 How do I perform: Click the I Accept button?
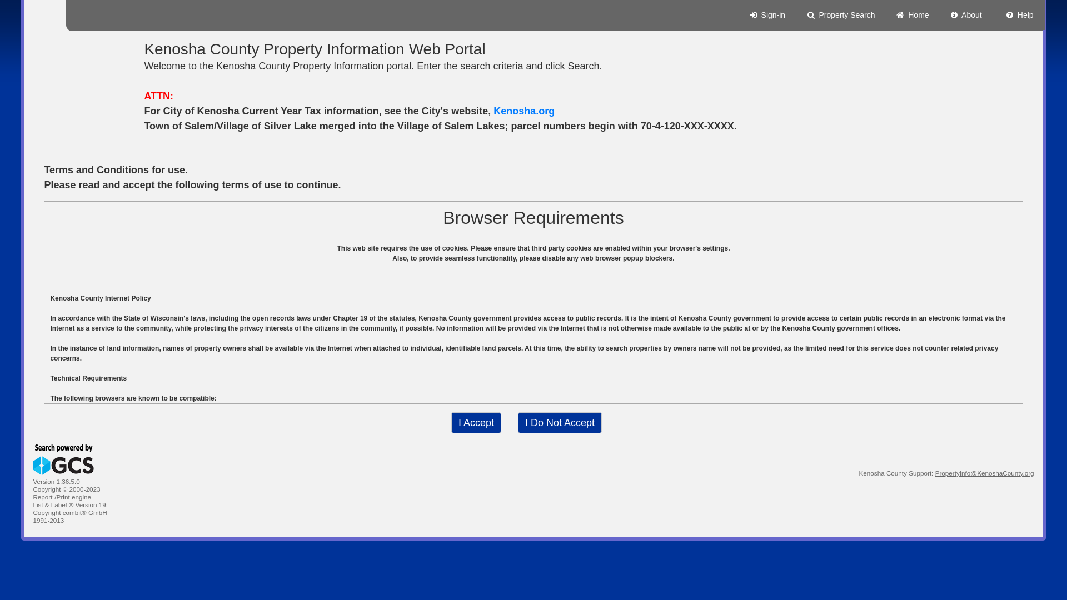click(x=476, y=423)
